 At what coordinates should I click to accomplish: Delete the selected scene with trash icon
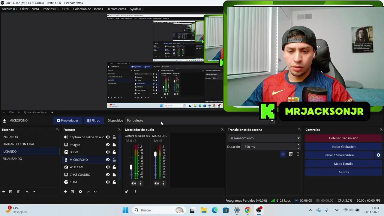11,192
